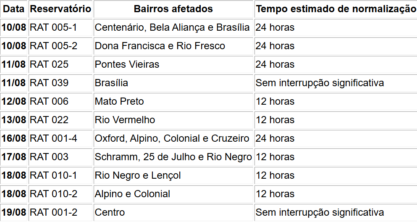This screenshot has height=222, width=417.
Task: Select the Mato Preto neighborhood cell
Action: (x=173, y=101)
